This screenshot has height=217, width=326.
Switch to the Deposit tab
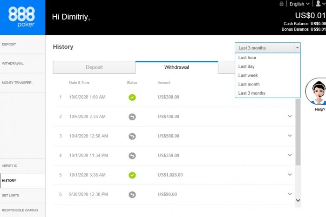coord(94,67)
